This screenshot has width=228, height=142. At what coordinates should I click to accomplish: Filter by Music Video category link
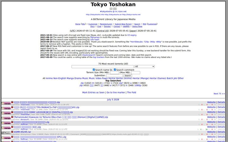point(95,78)
